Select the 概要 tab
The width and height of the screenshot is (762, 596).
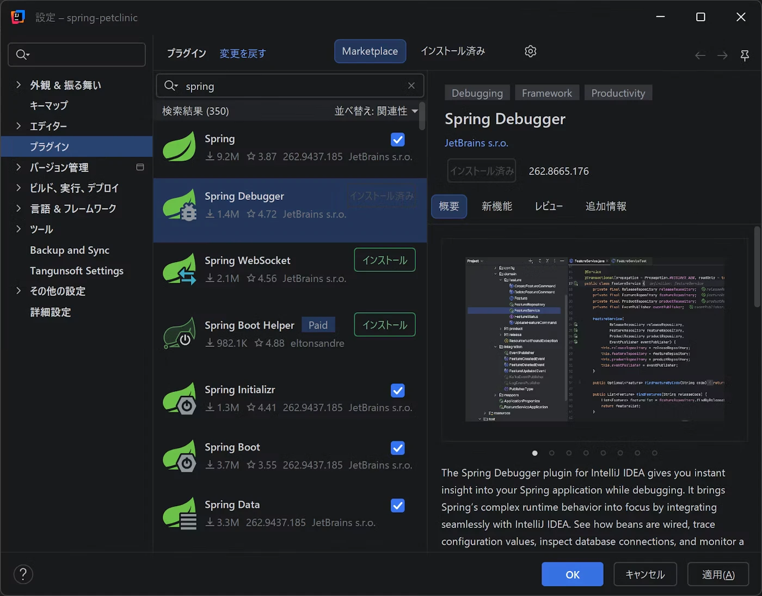pyautogui.click(x=449, y=206)
